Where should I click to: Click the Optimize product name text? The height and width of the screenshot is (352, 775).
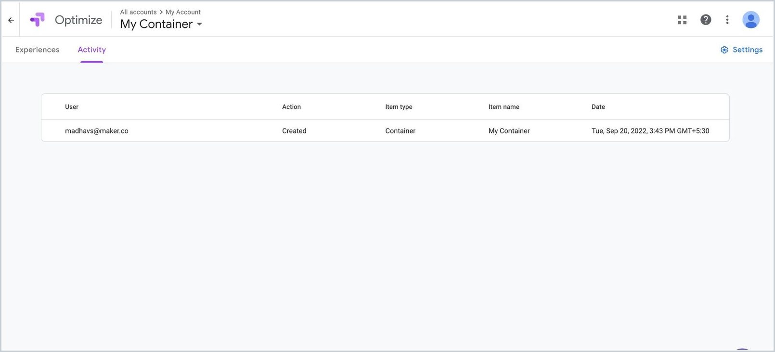(x=78, y=20)
